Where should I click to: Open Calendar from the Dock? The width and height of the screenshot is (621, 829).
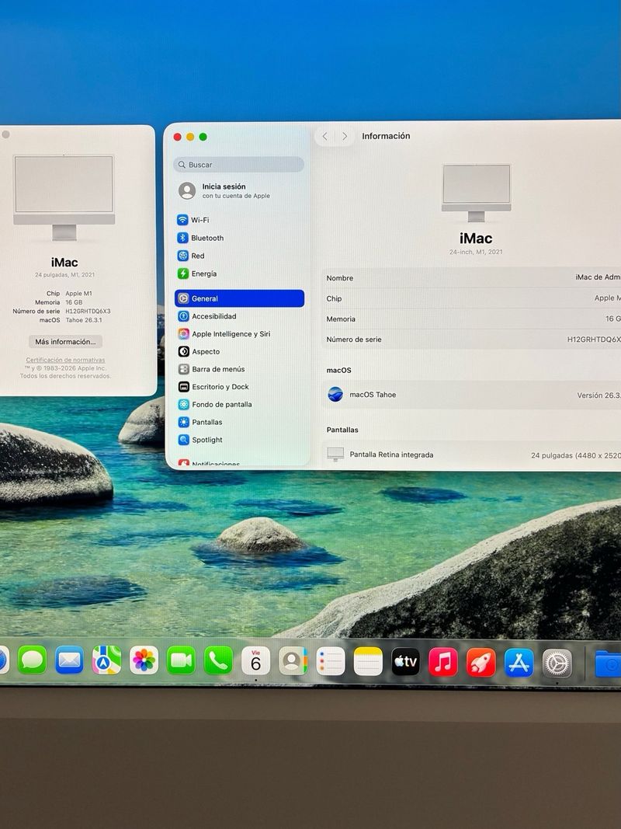256,661
